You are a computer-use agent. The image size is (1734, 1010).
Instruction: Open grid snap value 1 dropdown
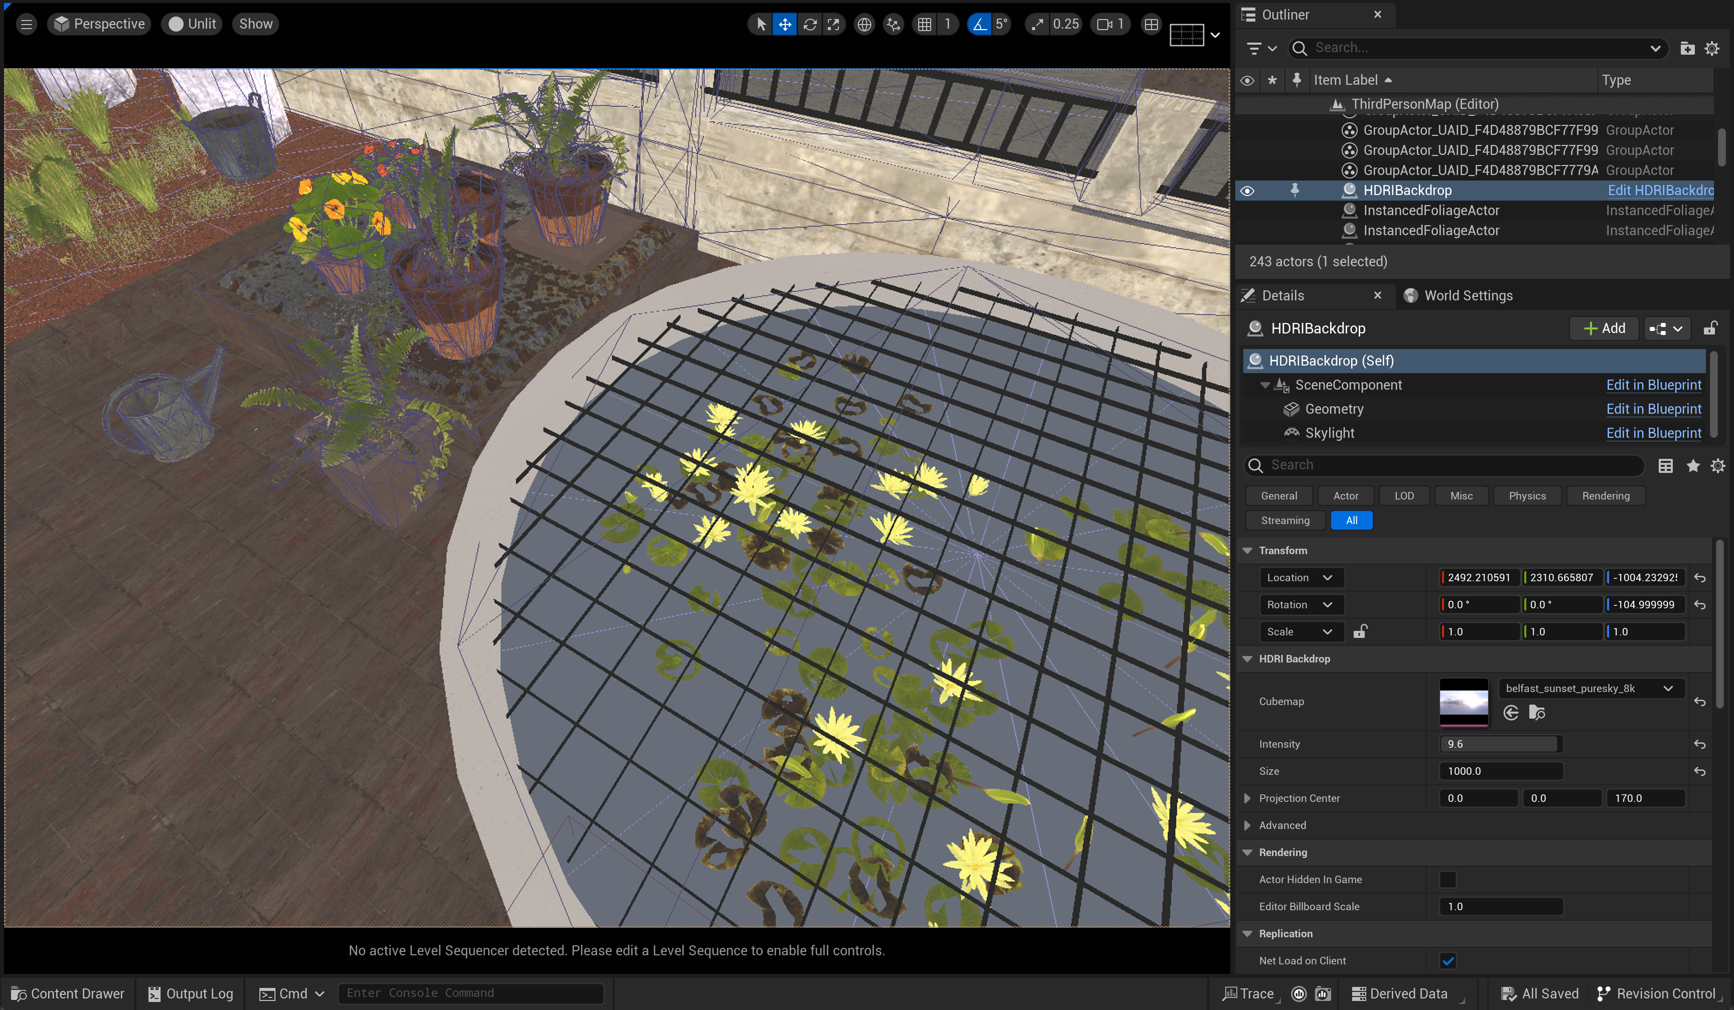click(947, 24)
